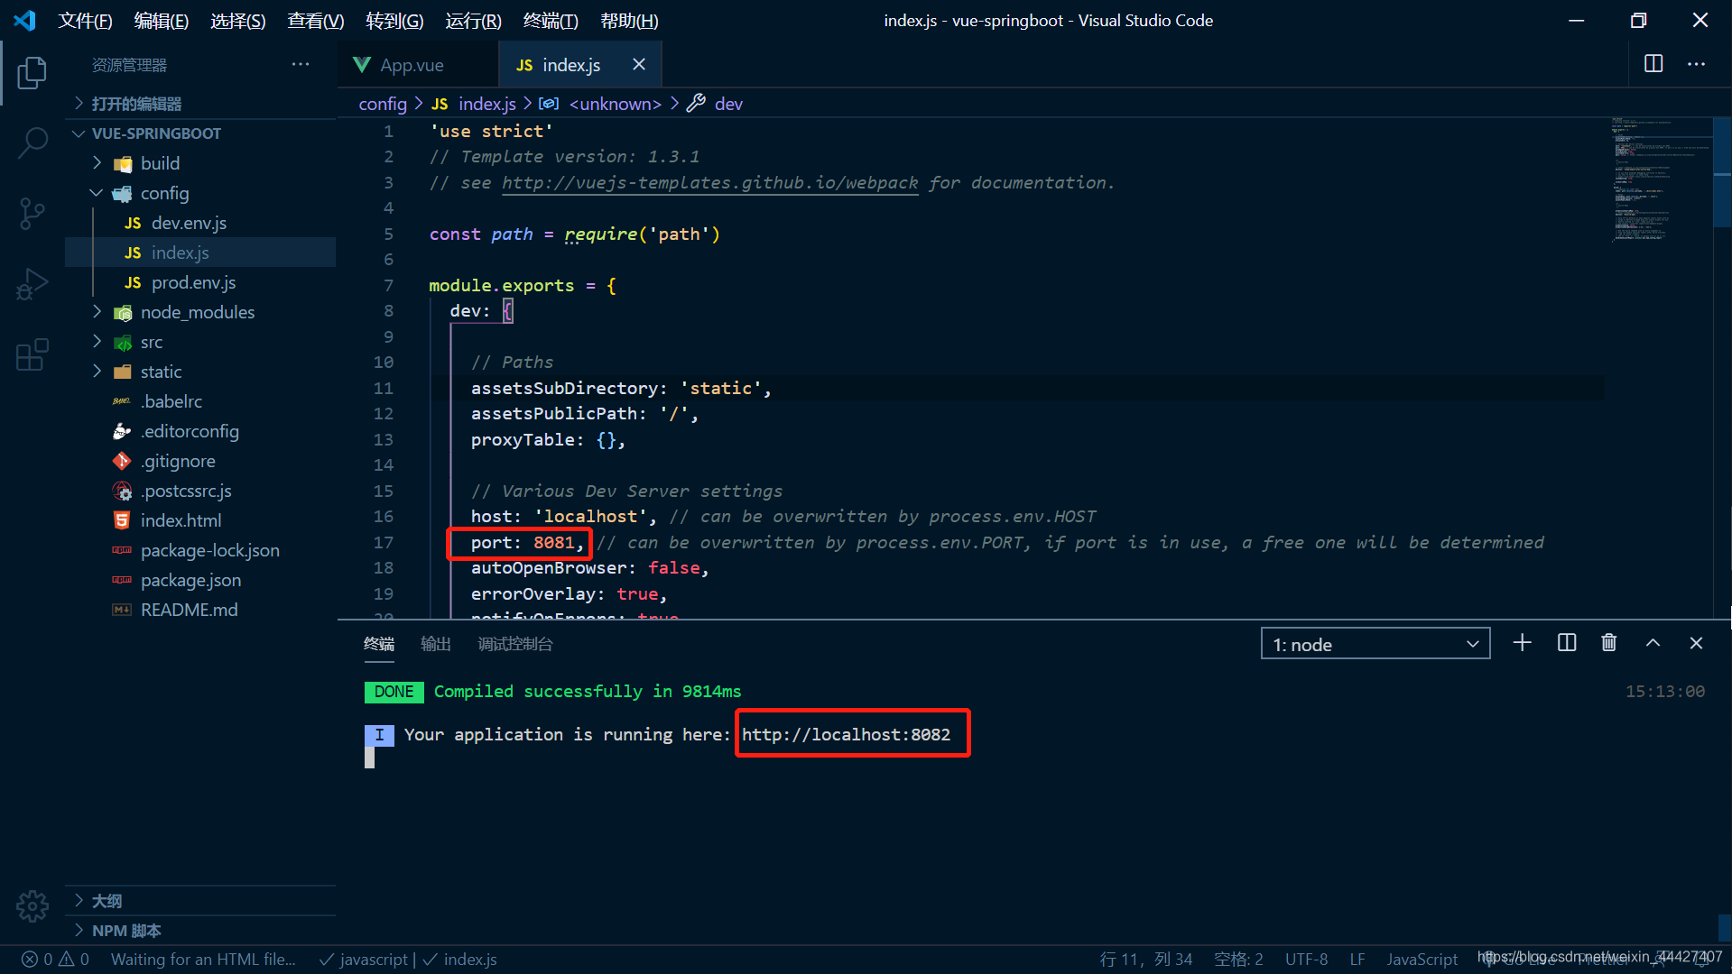Click the vuejs-templates webpack documentation link
The image size is (1732, 974).
click(x=710, y=183)
